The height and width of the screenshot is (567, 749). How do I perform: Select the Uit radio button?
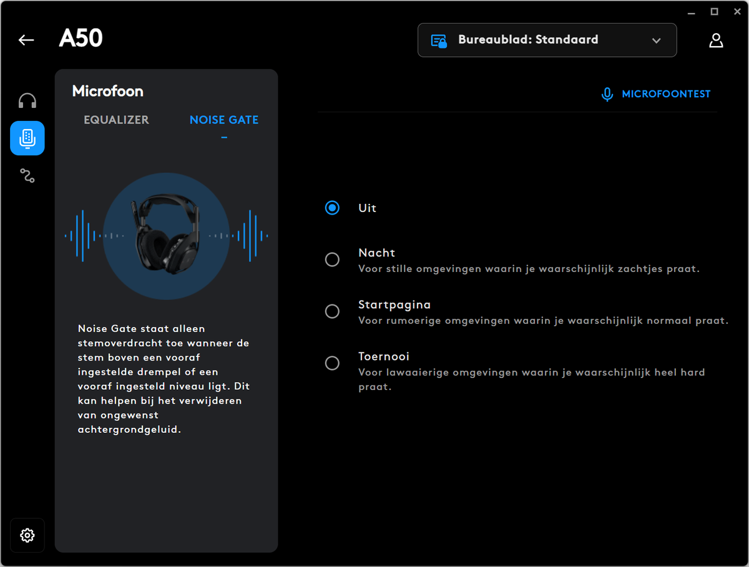[x=332, y=208]
